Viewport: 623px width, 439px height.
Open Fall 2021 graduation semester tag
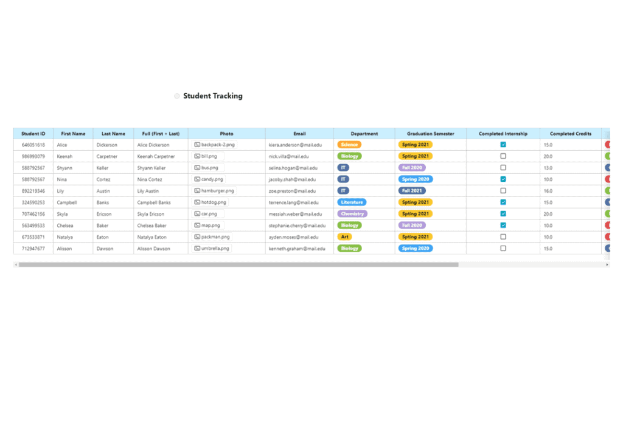[412, 191]
